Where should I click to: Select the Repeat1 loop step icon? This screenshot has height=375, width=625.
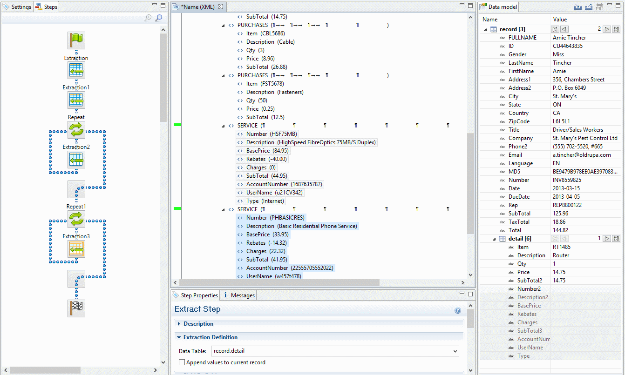coord(76,219)
